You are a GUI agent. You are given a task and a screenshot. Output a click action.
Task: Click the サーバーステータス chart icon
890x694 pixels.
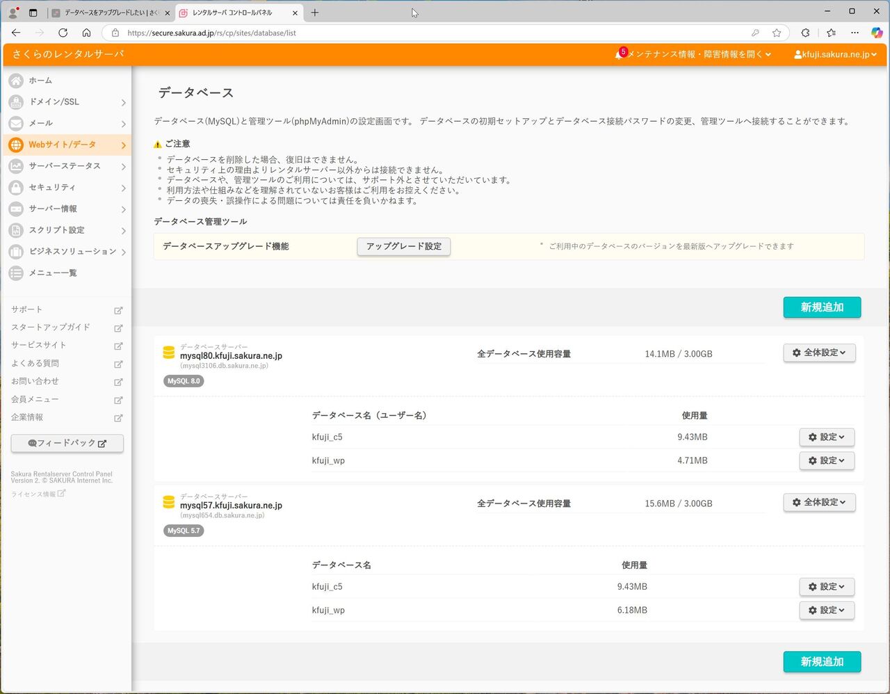pyautogui.click(x=16, y=166)
